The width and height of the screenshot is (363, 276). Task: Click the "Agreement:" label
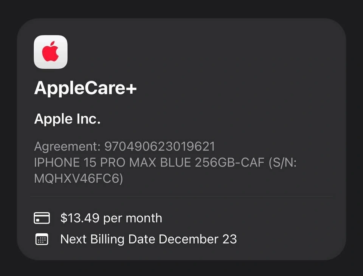tap(67, 146)
